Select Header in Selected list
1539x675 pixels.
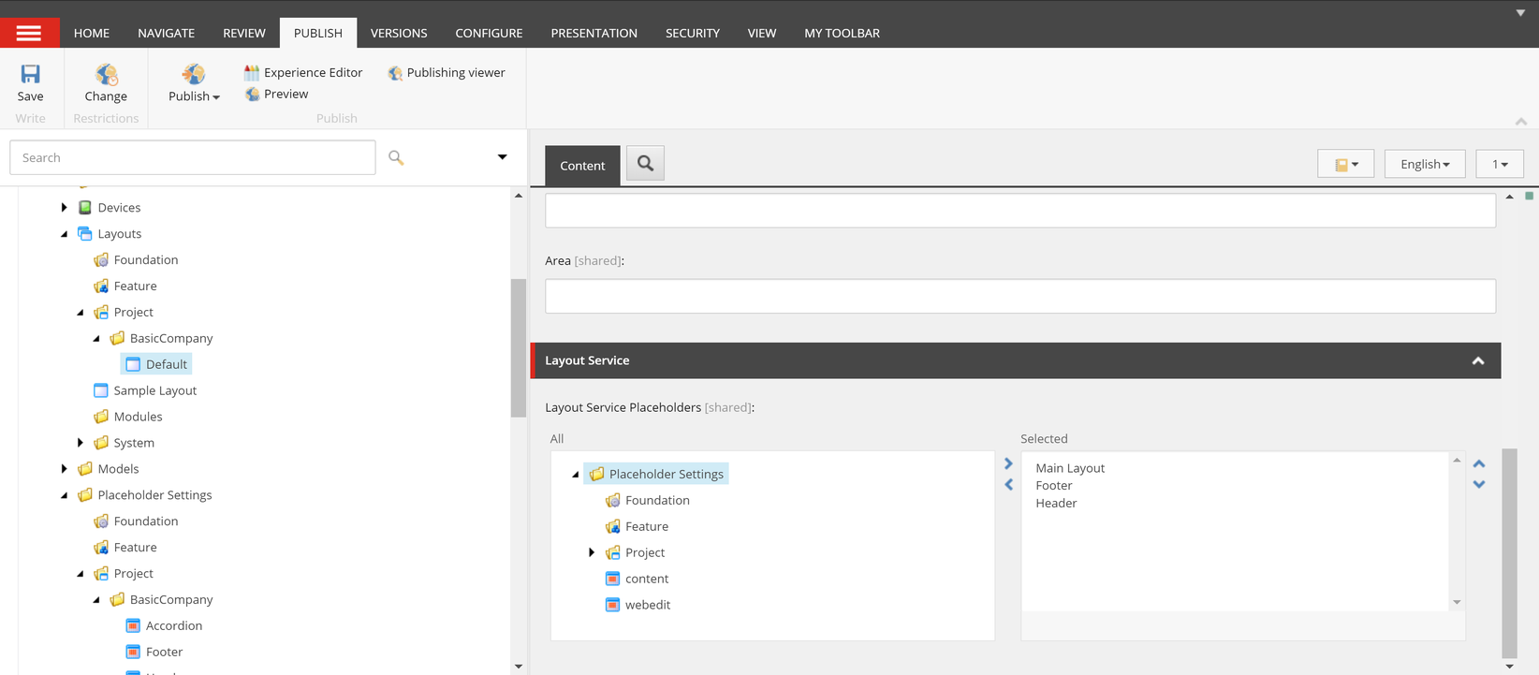(1056, 503)
